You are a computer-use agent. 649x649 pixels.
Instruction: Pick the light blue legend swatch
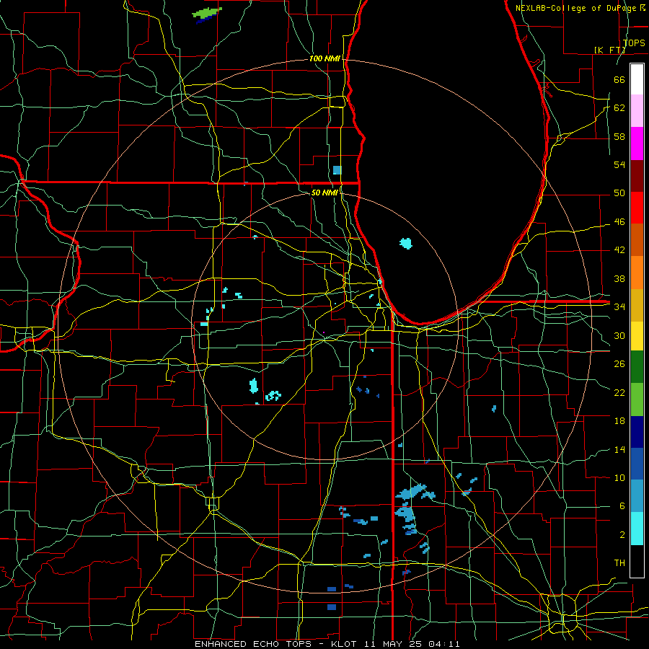click(637, 496)
